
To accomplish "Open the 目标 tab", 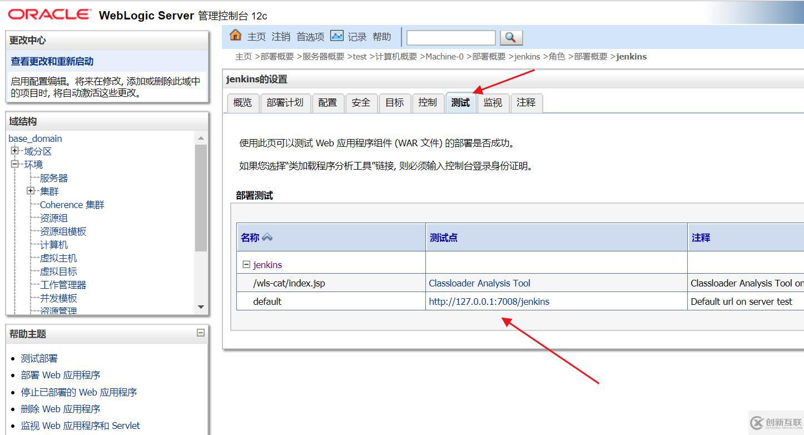I will click(395, 103).
